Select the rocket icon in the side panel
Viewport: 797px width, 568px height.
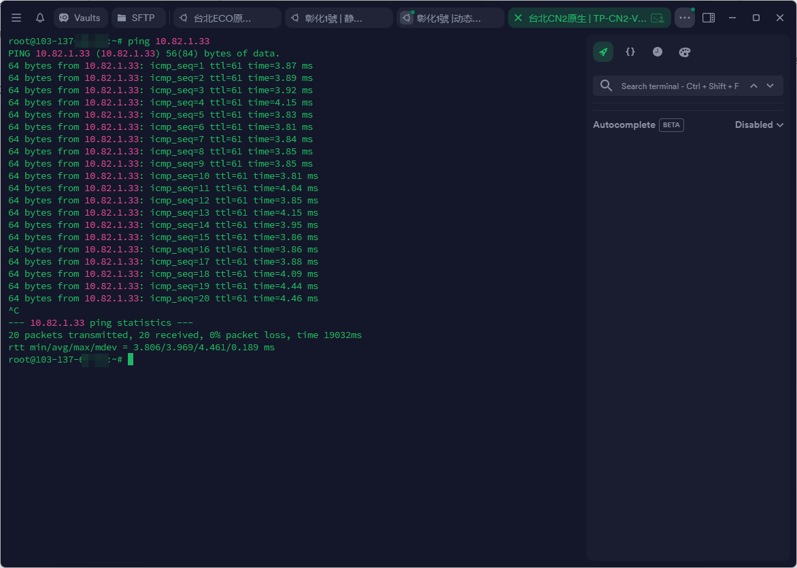603,52
